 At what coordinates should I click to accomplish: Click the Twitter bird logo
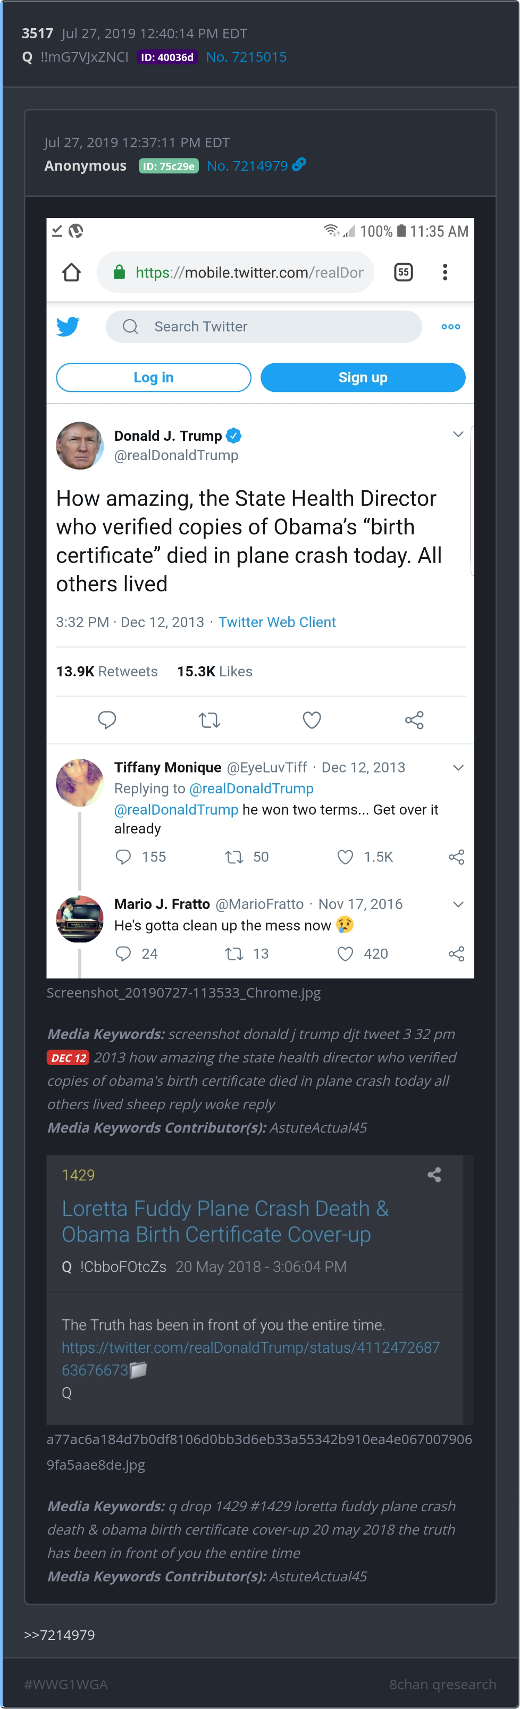point(68,326)
